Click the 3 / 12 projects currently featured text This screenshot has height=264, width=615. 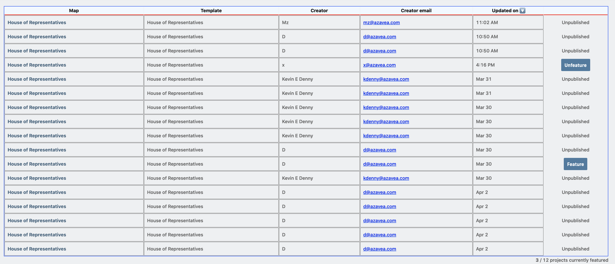tap(572, 260)
